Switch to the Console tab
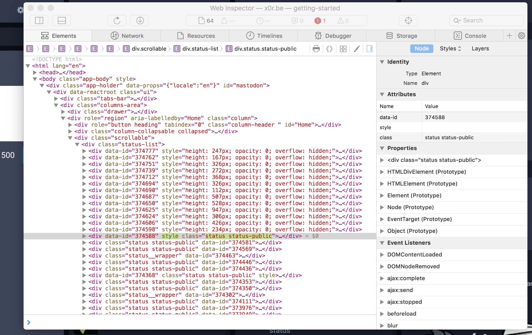The height and width of the screenshot is (335, 532). pyautogui.click(x=470, y=36)
